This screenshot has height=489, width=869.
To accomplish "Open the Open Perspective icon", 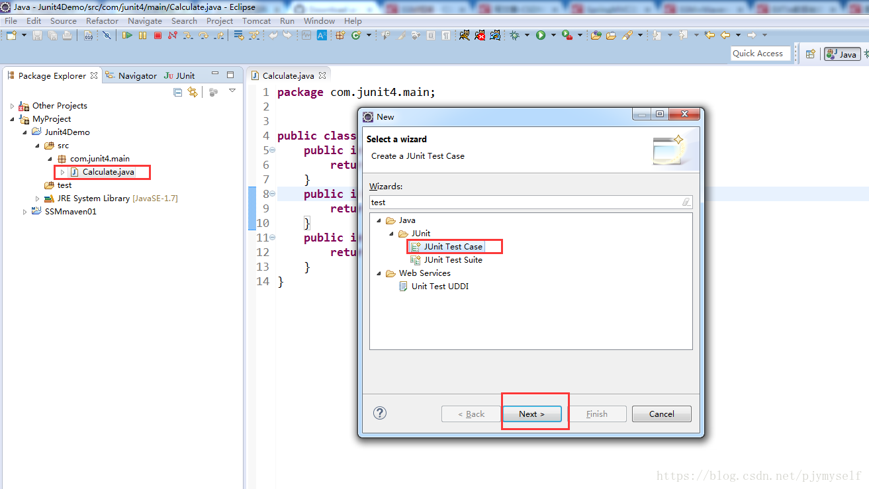I will pos(810,54).
